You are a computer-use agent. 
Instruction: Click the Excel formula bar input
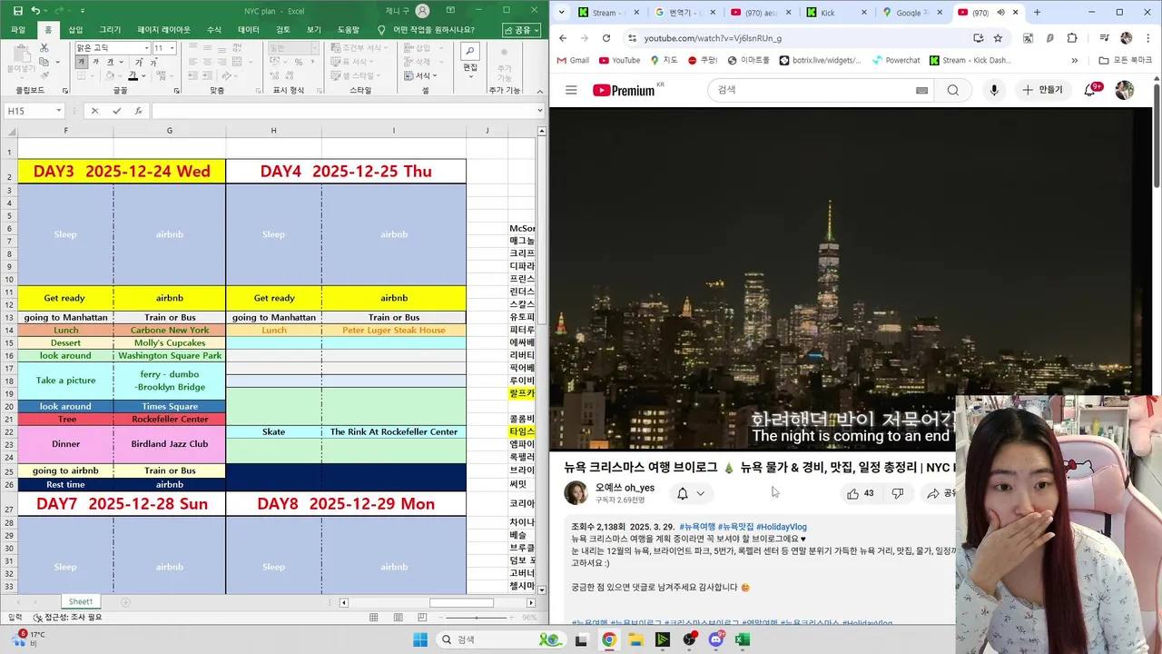[343, 111]
